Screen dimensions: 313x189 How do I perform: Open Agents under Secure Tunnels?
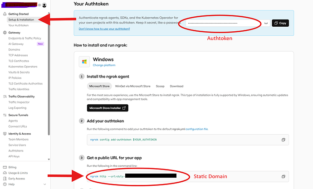[13, 121]
